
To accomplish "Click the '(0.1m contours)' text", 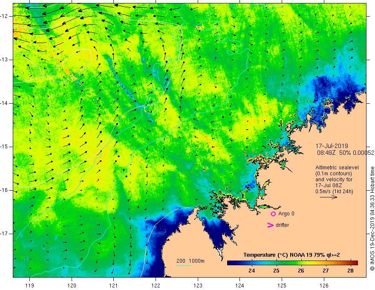I will coord(334,174).
